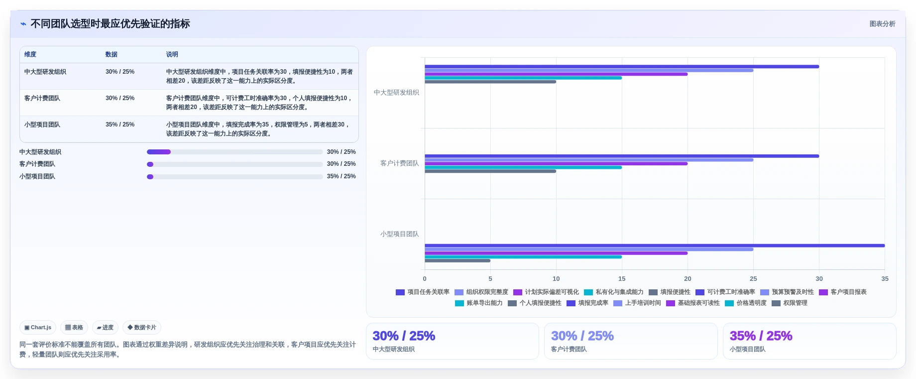Click the x-axis tick label 0
The width and height of the screenshot is (916, 379).
click(x=425, y=279)
